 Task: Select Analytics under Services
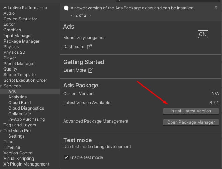(x=17, y=97)
